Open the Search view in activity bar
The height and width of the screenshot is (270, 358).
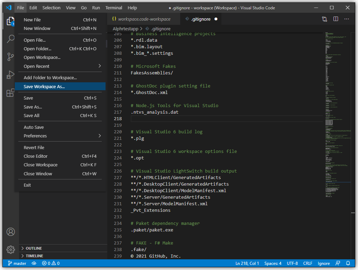10,39
